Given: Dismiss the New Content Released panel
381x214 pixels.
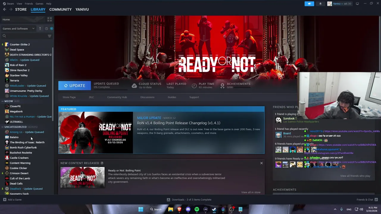Looking at the screenshot, I should pos(261,163).
